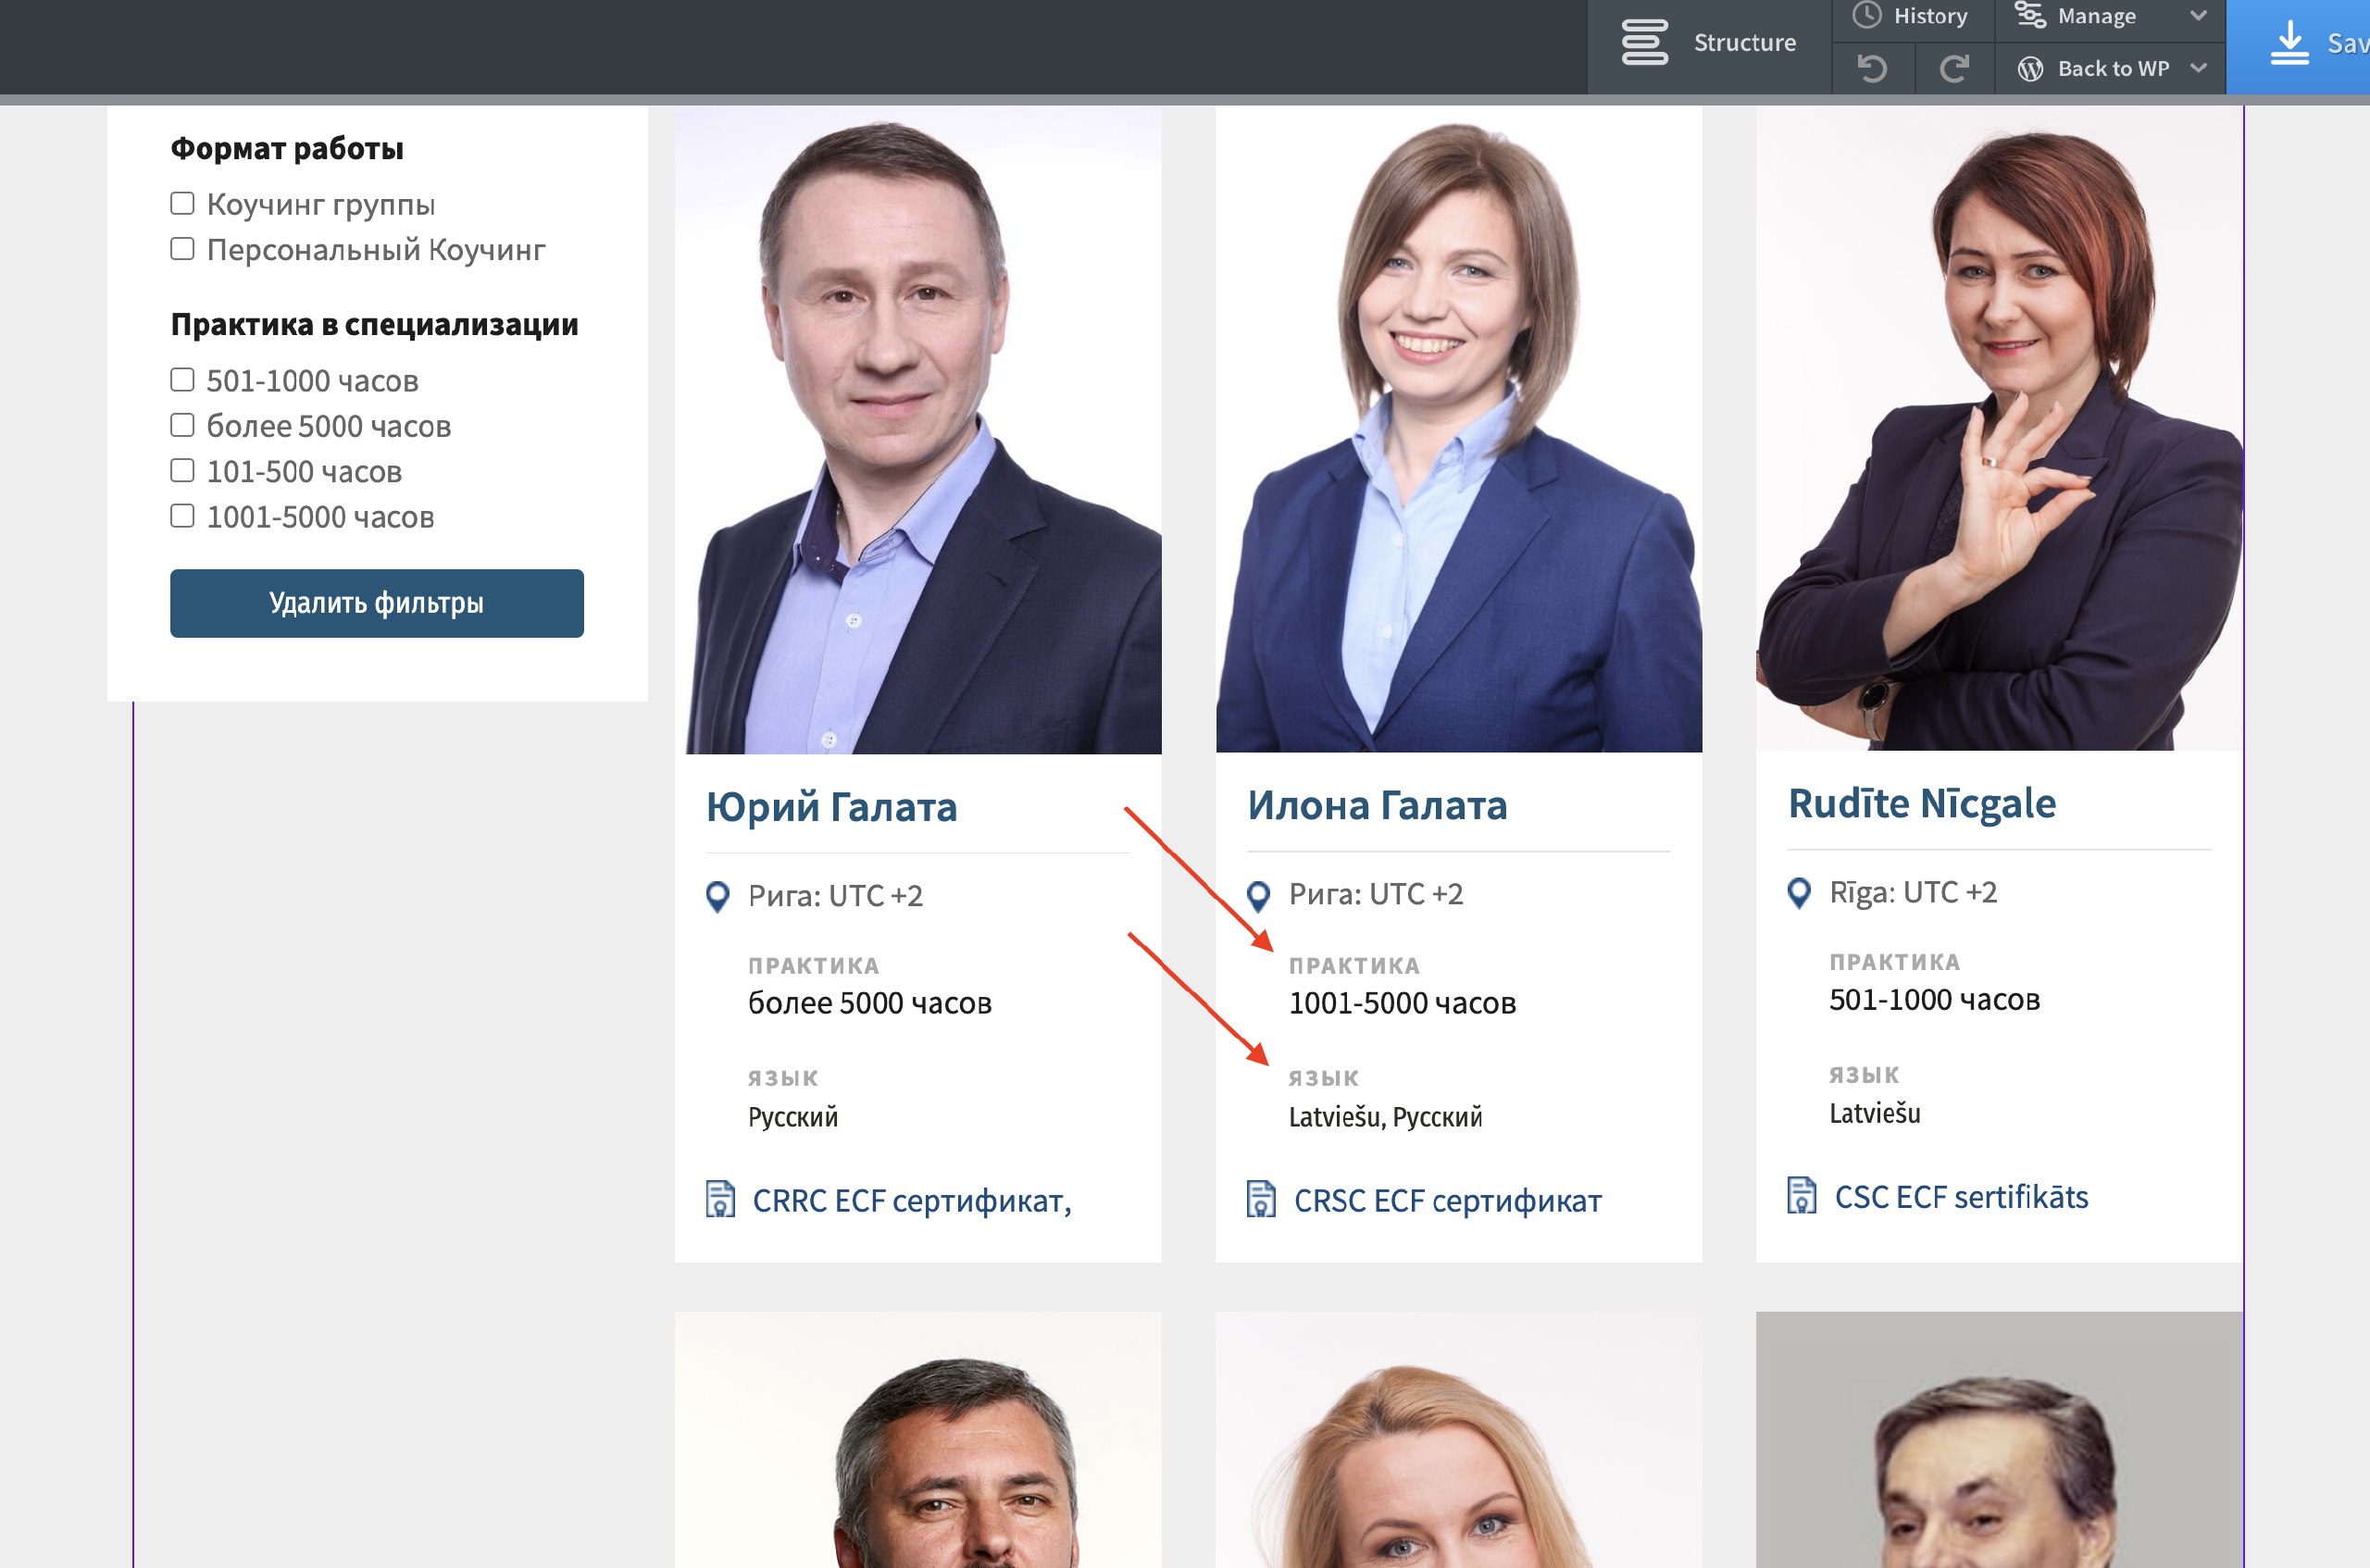Open the CSC ECF sertifikāts link
2370x1568 pixels.
(x=1961, y=1197)
